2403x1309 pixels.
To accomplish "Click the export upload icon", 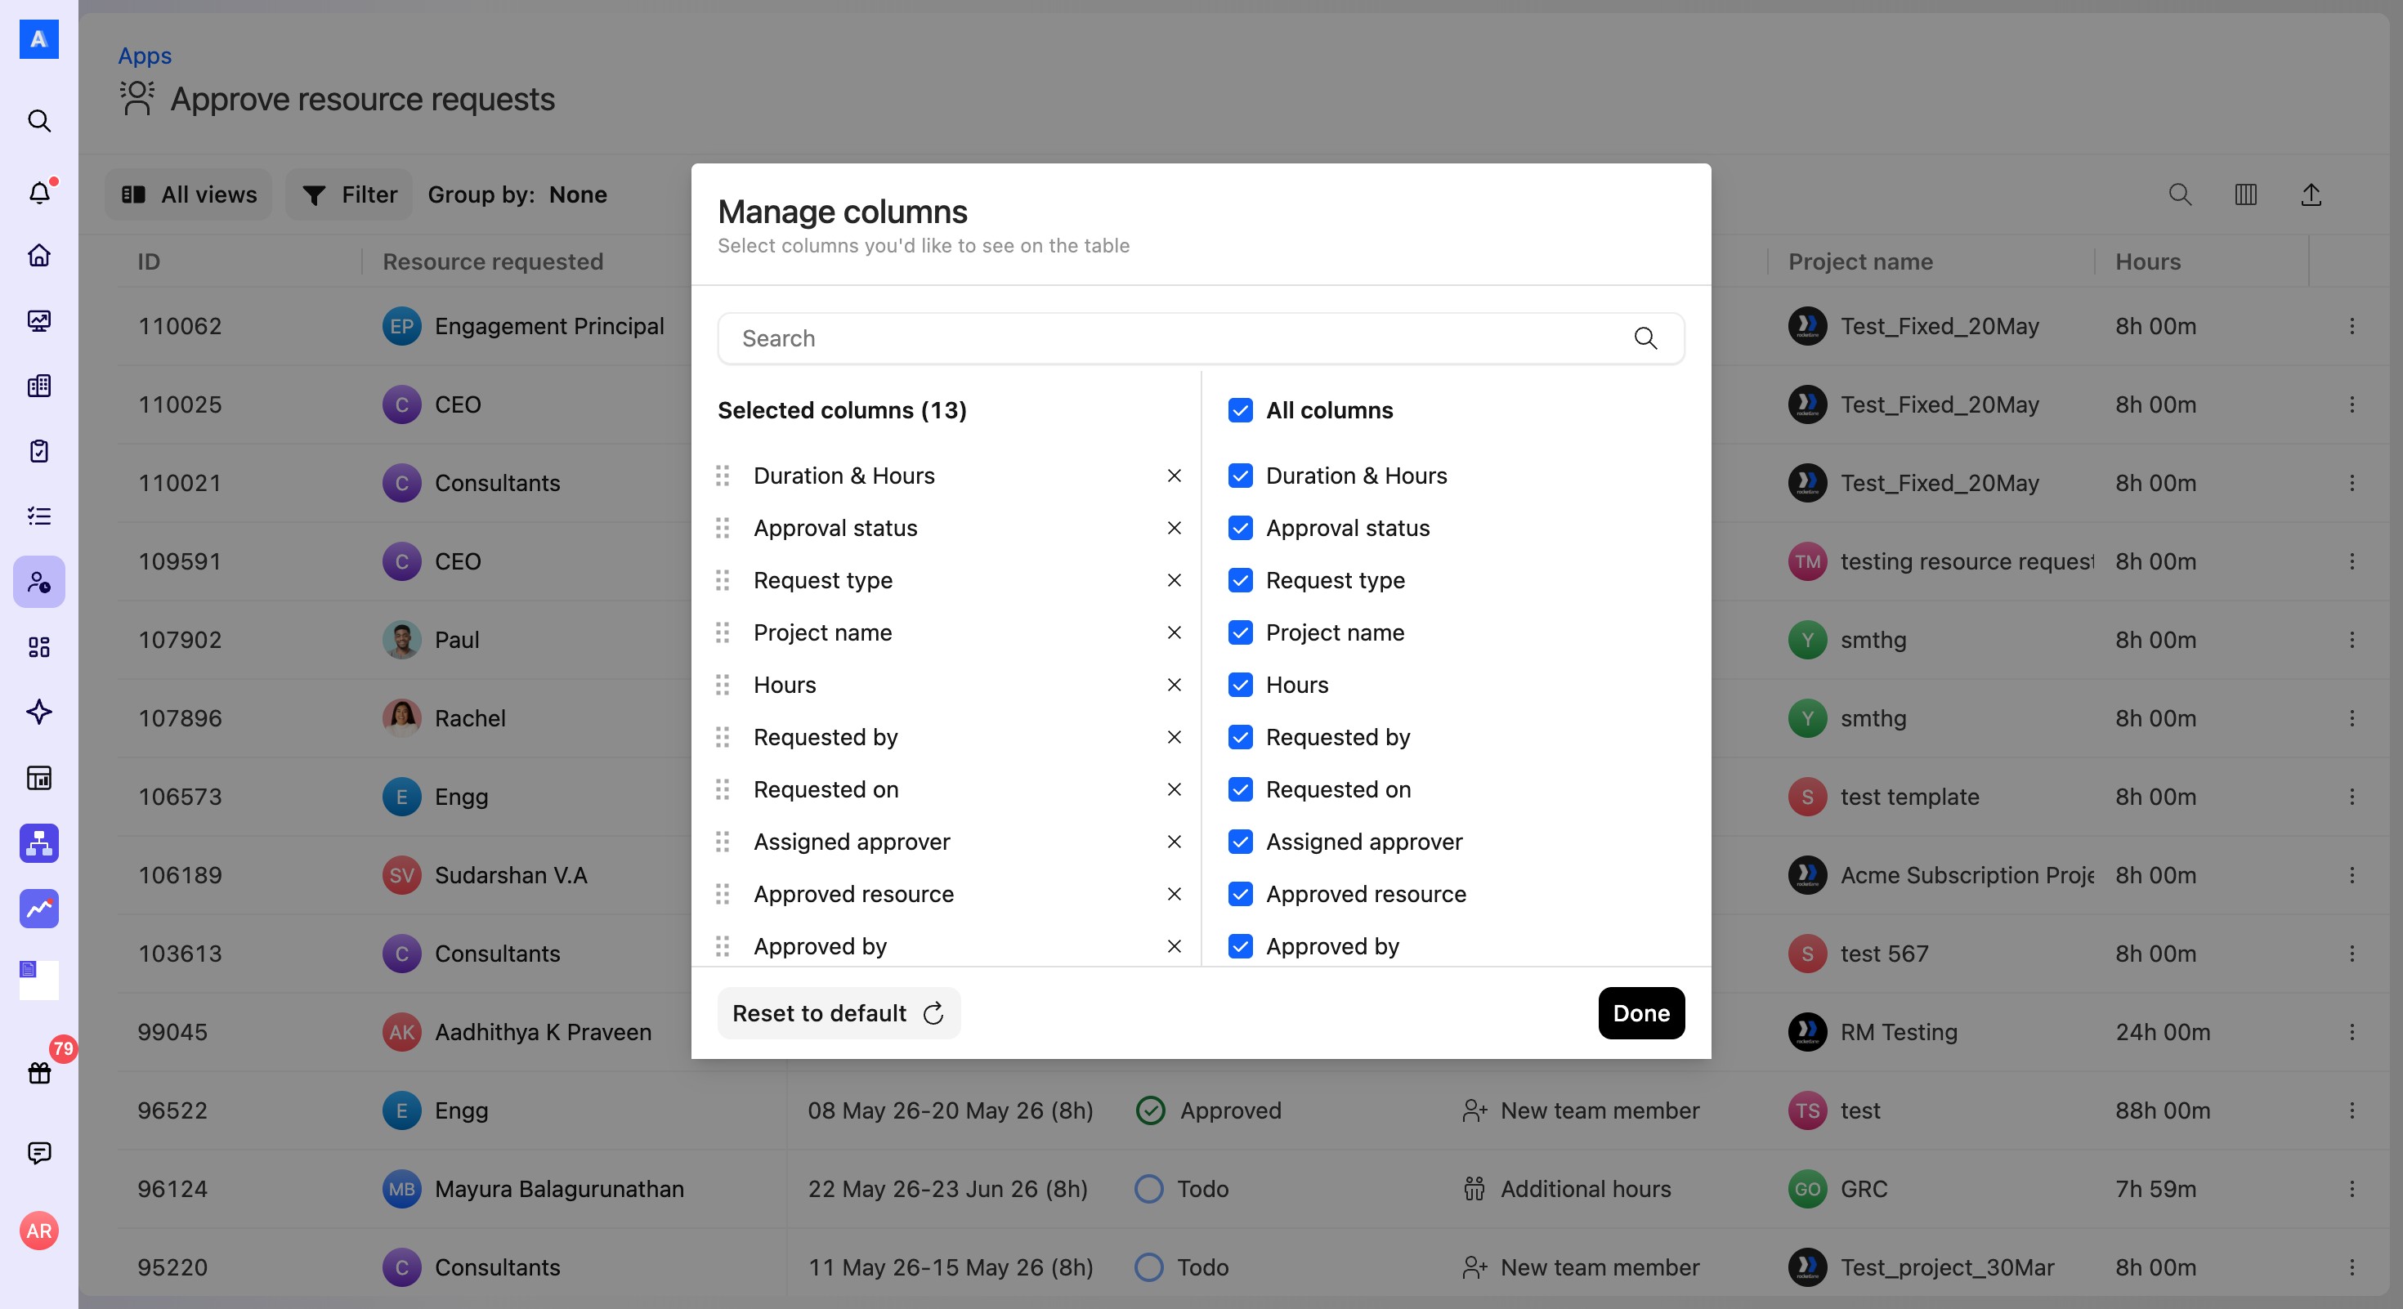I will (2311, 194).
